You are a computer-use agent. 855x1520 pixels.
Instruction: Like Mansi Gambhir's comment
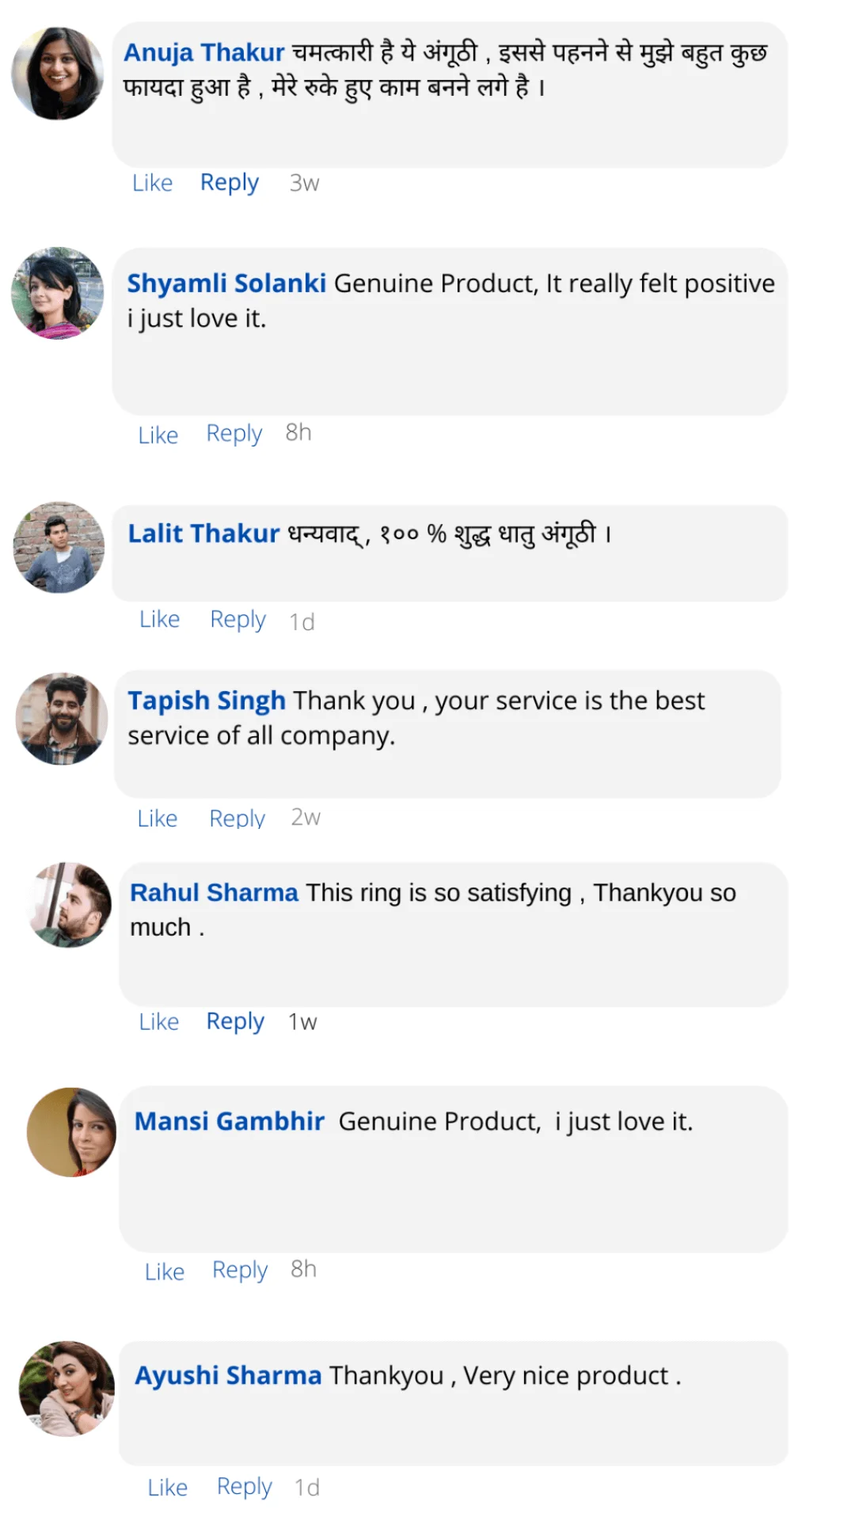click(165, 1271)
